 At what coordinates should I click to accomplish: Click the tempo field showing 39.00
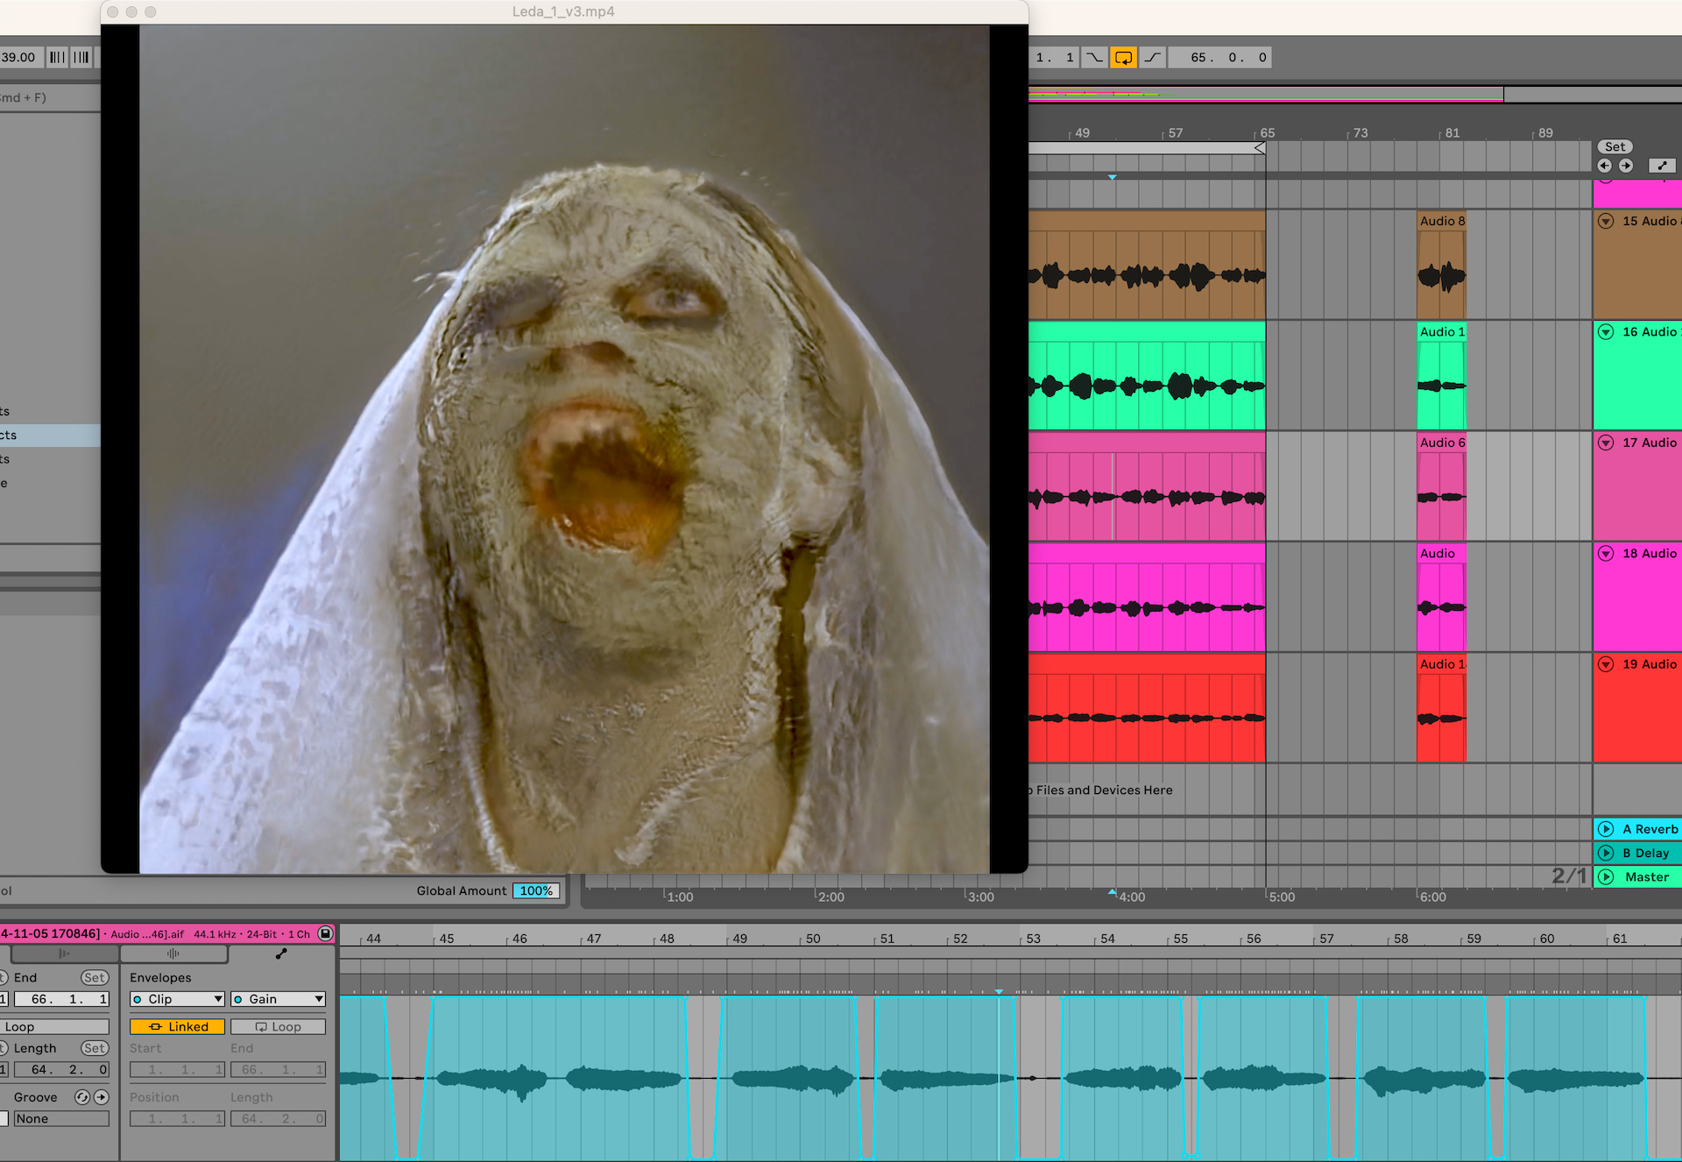[x=19, y=57]
